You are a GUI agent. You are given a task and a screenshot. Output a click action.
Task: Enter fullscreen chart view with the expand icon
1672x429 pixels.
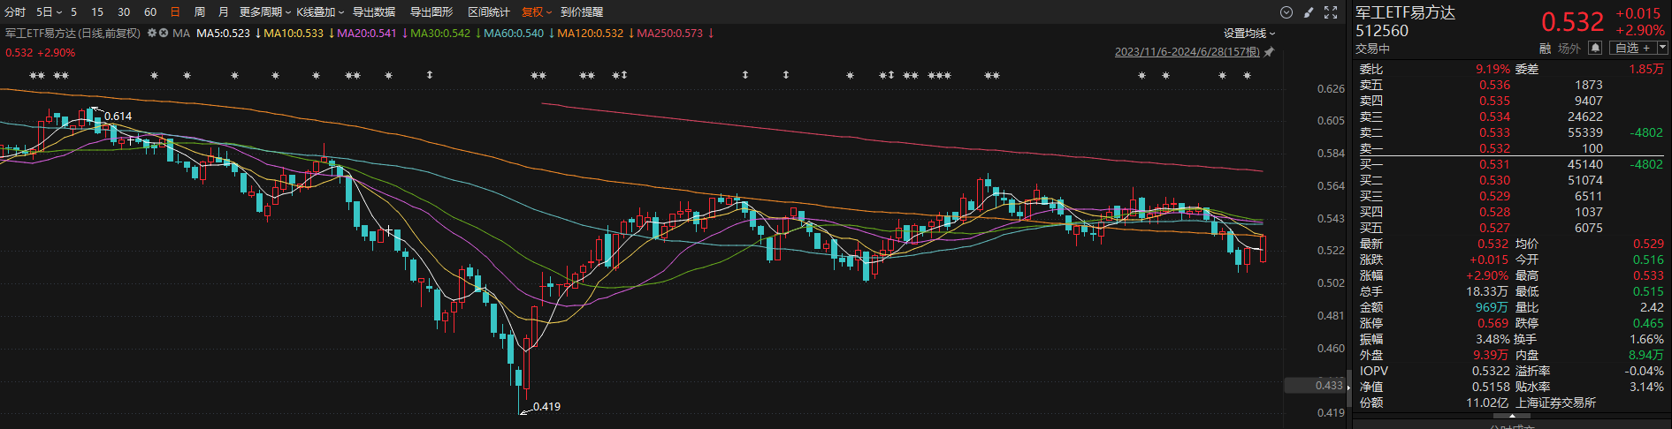coord(1331,12)
